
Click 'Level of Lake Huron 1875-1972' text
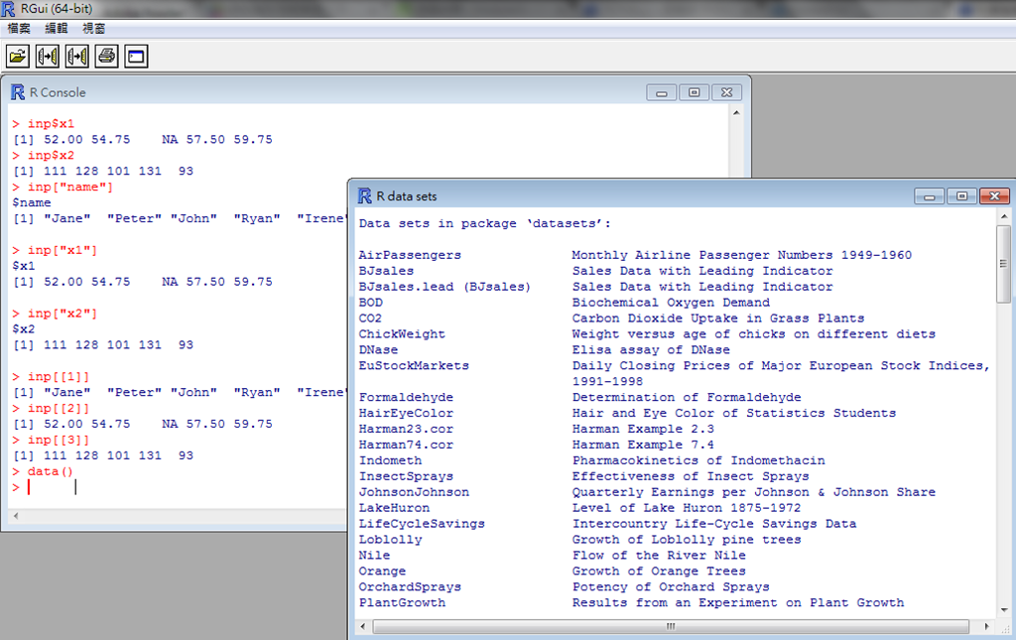687,508
